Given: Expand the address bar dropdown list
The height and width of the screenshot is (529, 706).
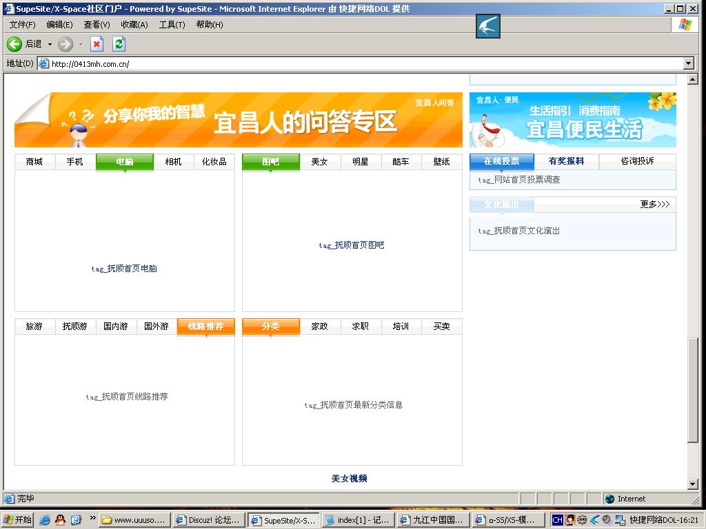Looking at the screenshot, I should point(688,63).
